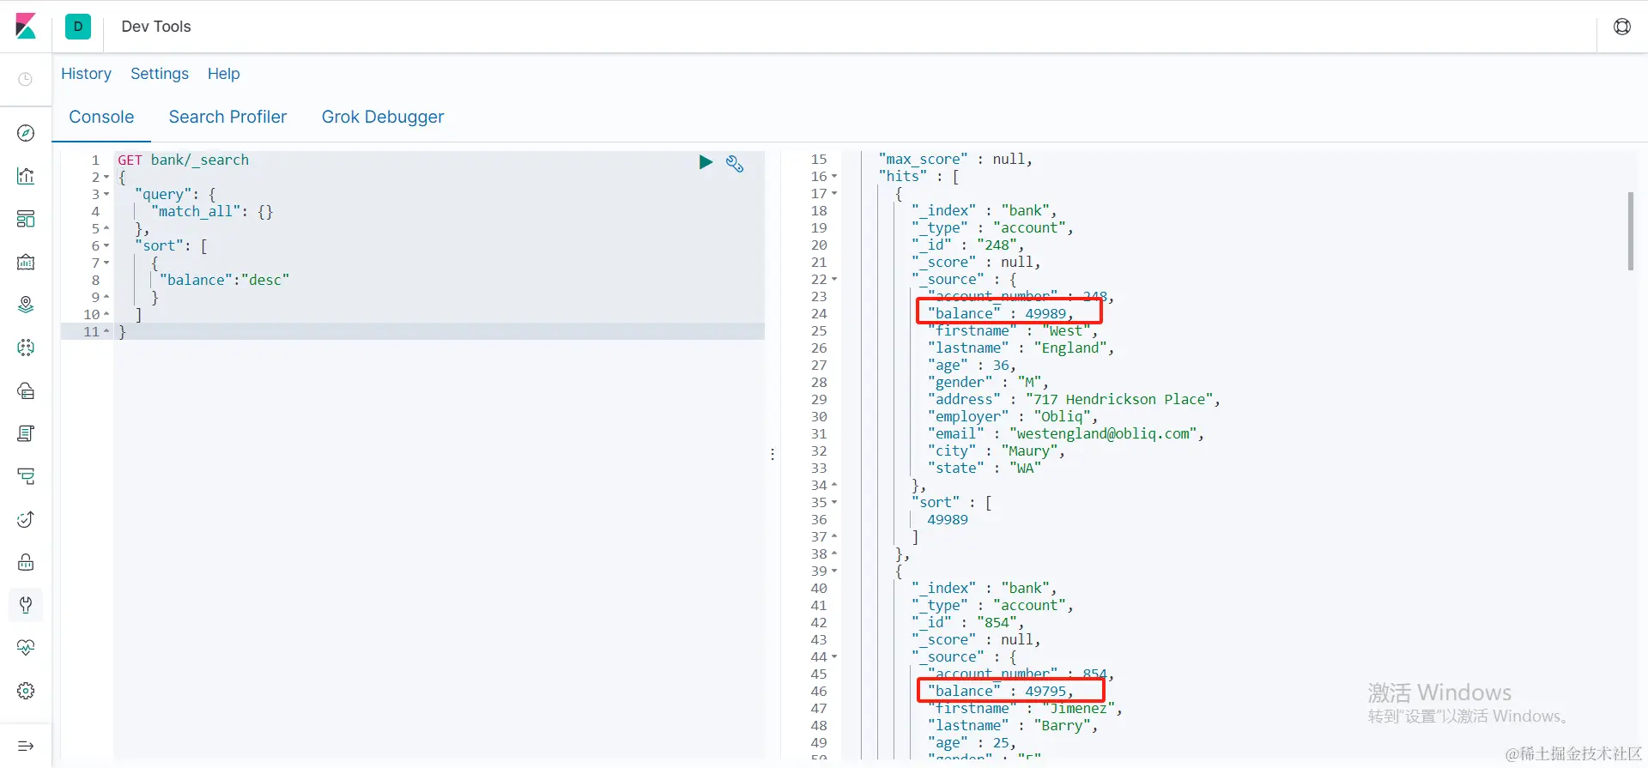The width and height of the screenshot is (1648, 768).
Task: Open the D space avatar menu
Action: [x=78, y=27]
